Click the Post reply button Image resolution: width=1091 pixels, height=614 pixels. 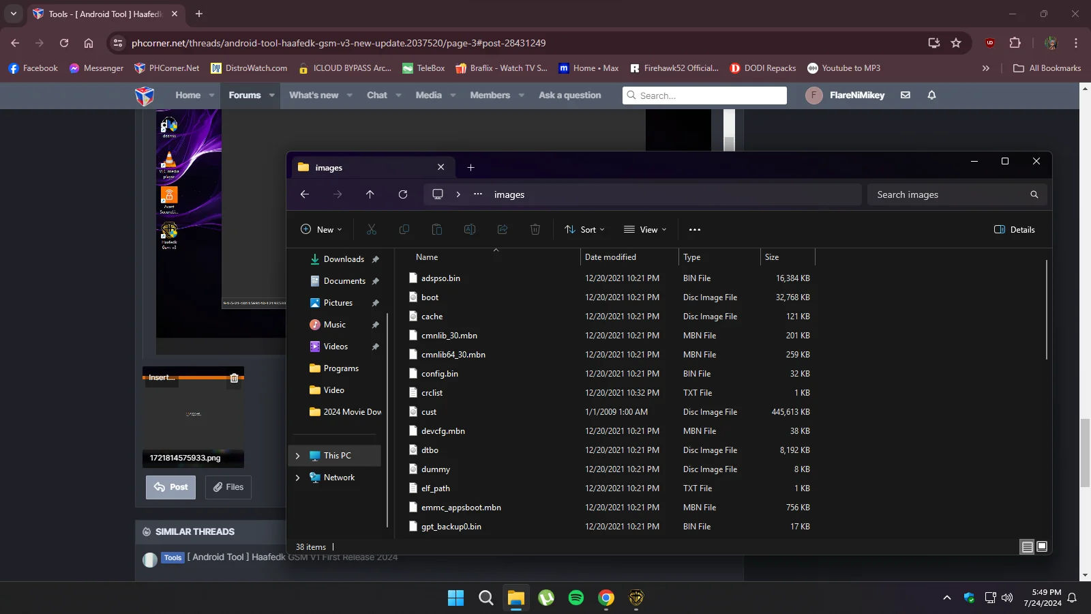click(x=171, y=487)
